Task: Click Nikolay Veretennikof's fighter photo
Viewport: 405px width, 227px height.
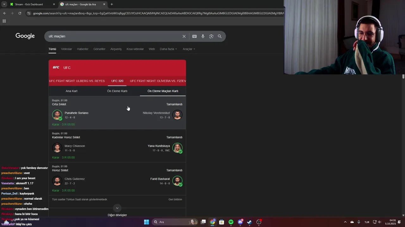Action: point(177,115)
